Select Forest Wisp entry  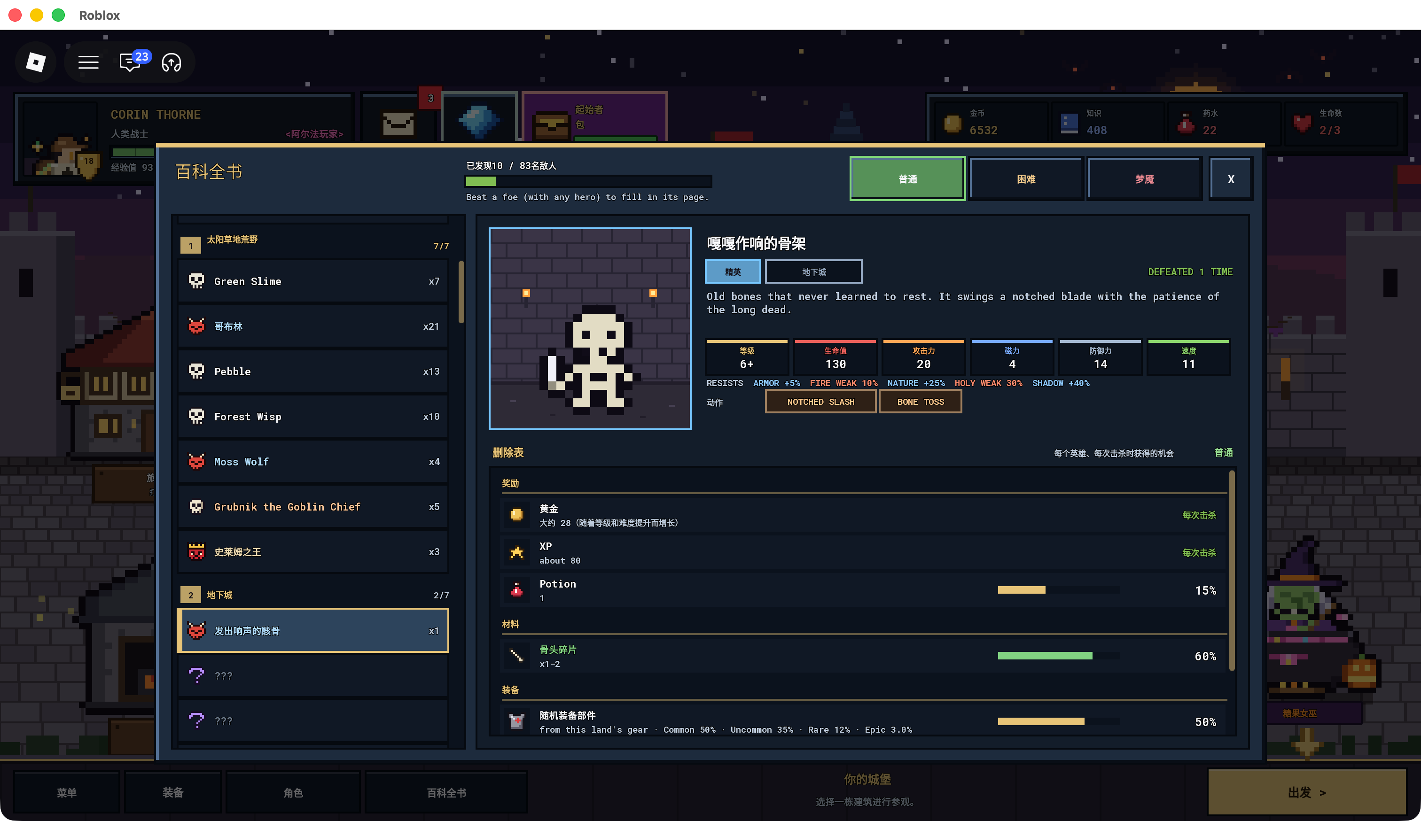pyautogui.click(x=313, y=417)
